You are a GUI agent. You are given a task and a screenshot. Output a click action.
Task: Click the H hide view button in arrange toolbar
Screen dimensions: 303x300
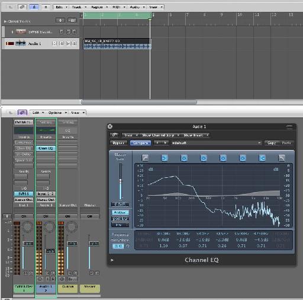46,7
